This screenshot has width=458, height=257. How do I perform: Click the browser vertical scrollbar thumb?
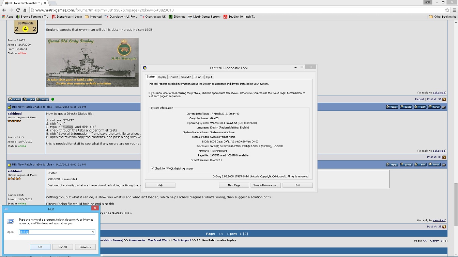(456, 205)
